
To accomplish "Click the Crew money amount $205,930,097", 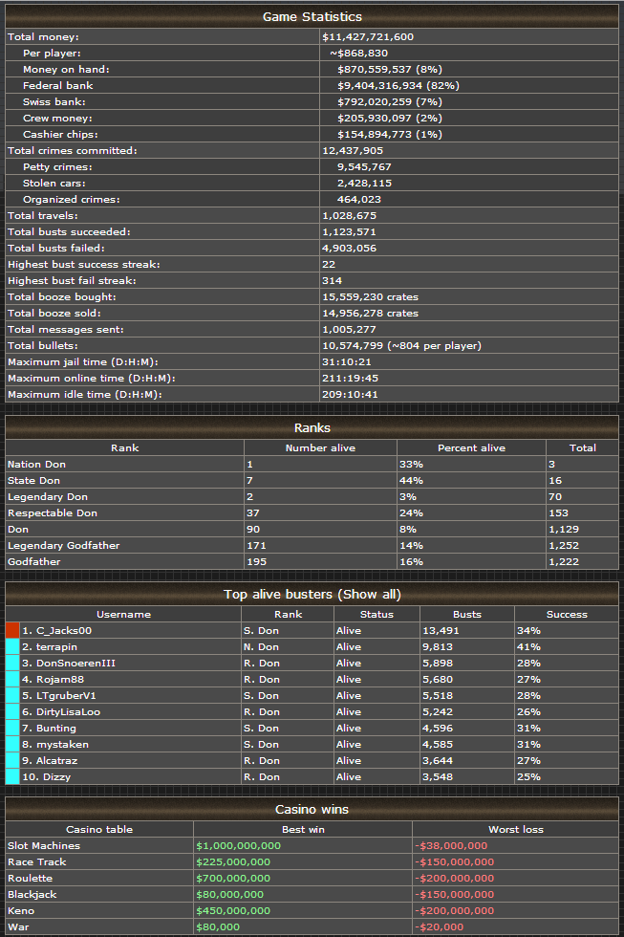I will 375,118.
